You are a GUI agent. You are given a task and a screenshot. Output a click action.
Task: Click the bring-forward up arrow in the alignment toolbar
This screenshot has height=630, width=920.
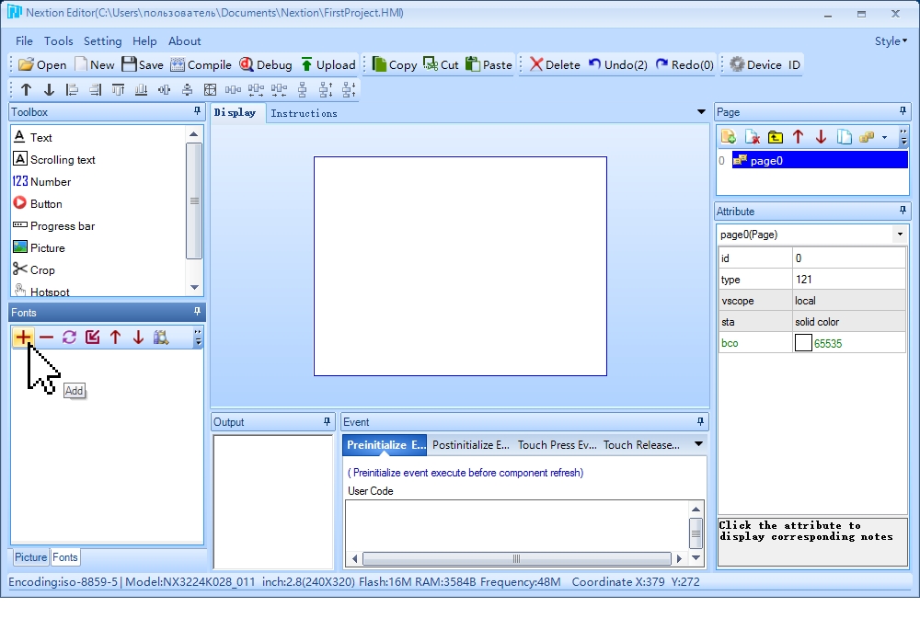click(26, 90)
